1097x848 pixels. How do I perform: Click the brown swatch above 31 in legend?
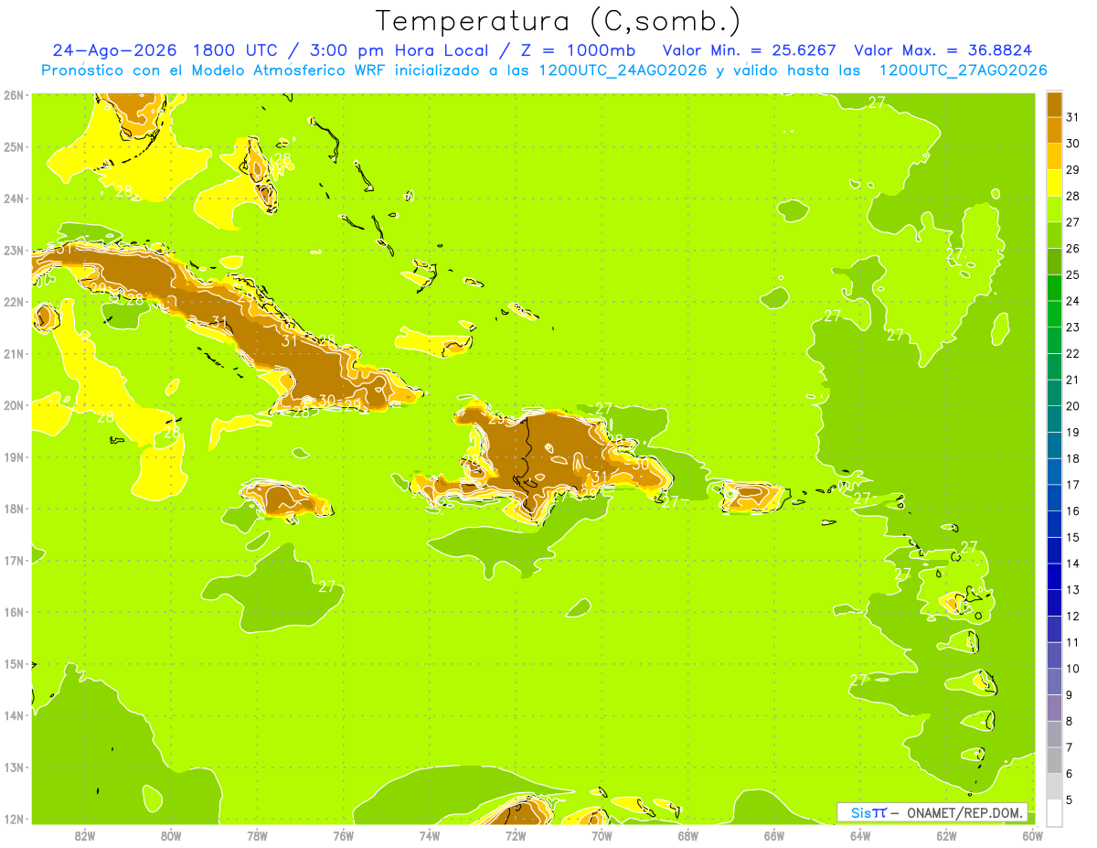(1055, 104)
